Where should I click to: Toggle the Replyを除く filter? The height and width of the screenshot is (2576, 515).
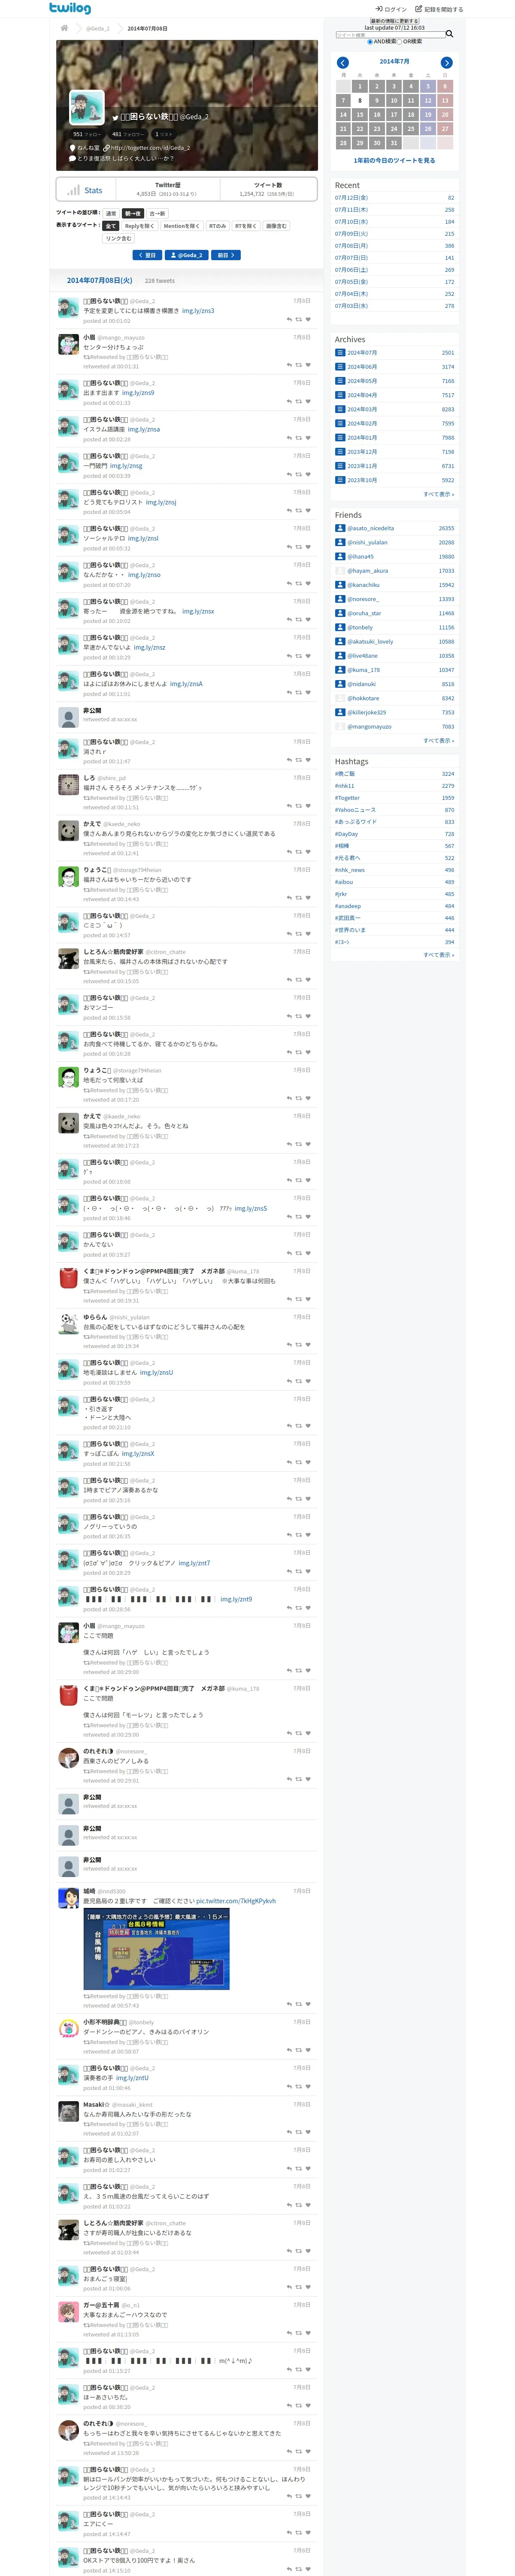click(x=139, y=226)
